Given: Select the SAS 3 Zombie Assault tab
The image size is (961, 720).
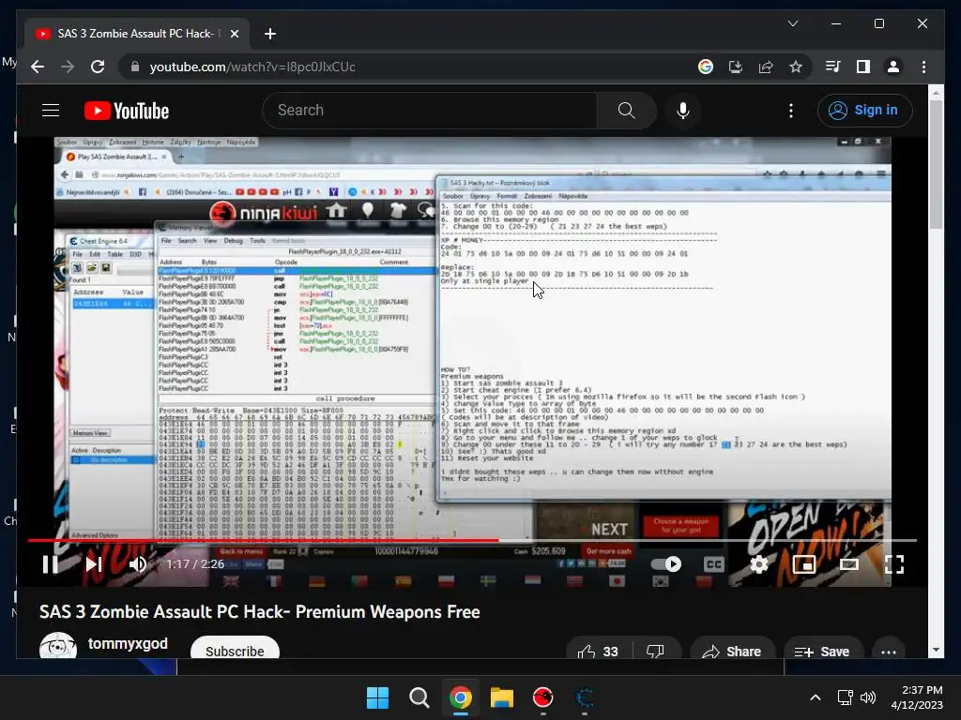Looking at the screenshot, I should pos(135,34).
